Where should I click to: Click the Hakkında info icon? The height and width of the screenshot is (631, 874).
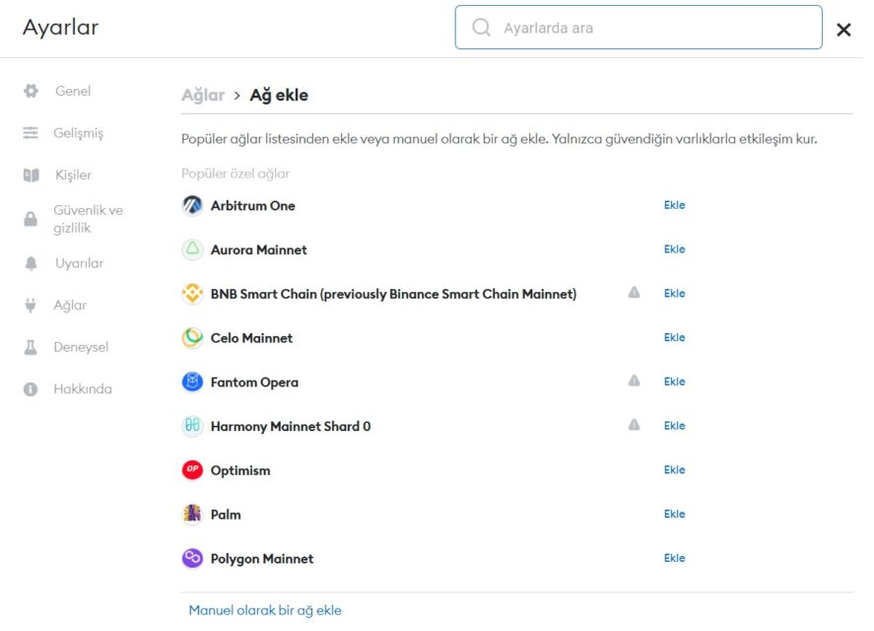[31, 388]
